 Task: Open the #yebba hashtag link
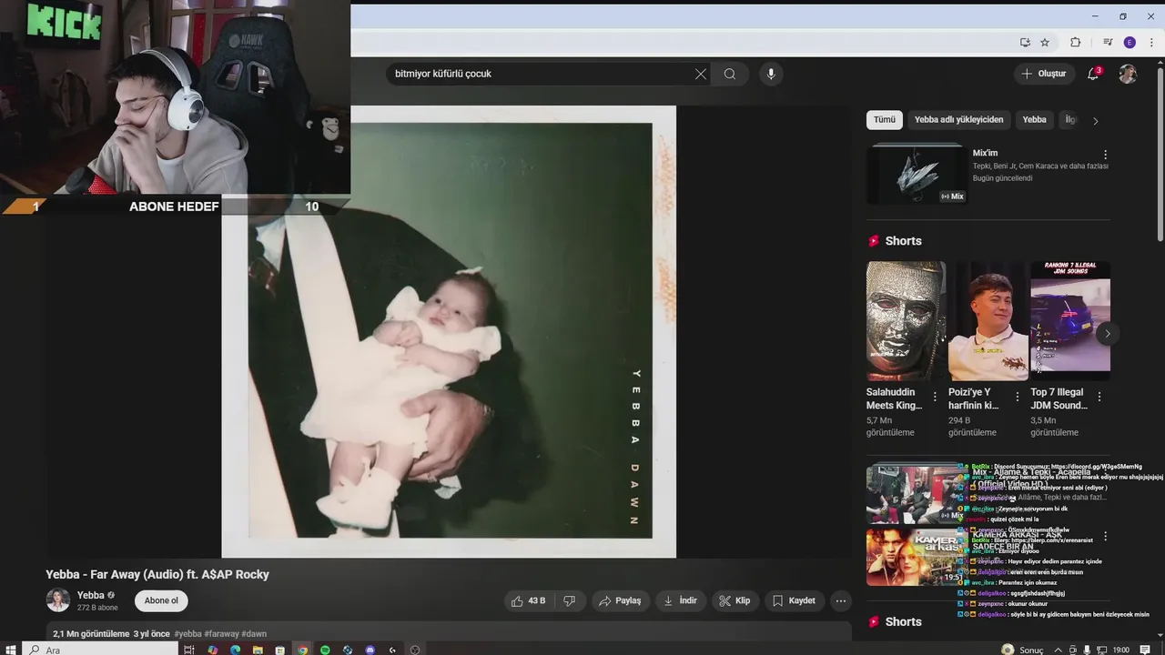187,634
